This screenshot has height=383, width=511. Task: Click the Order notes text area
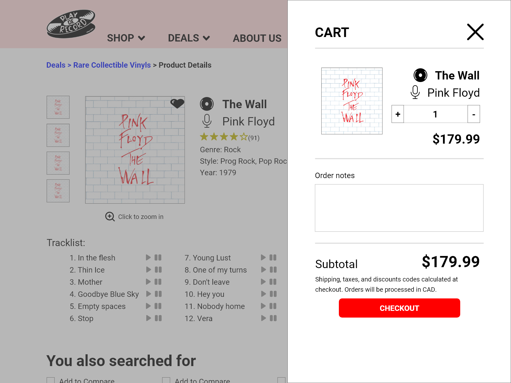click(x=399, y=208)
